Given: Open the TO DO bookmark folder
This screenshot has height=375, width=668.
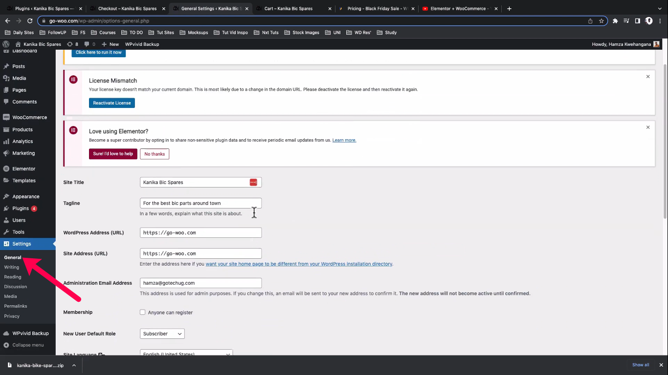Looking at the screenshot, I should 132,33.
